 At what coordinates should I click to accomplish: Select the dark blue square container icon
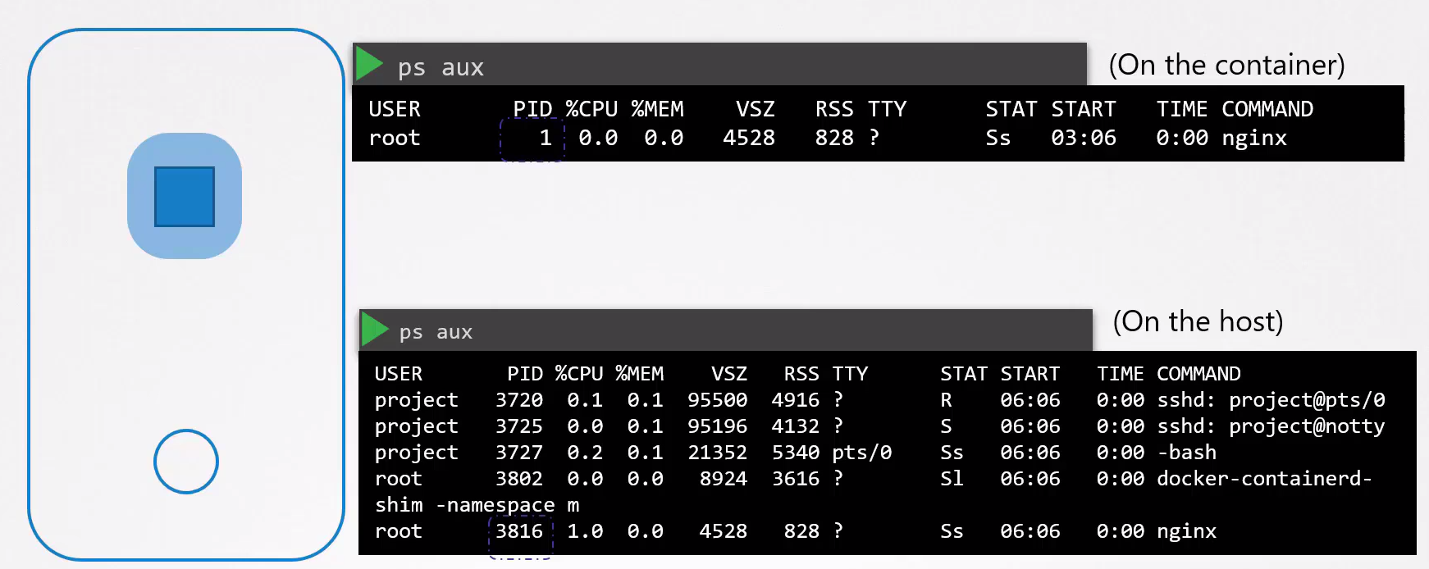click(x=185, y=197)
